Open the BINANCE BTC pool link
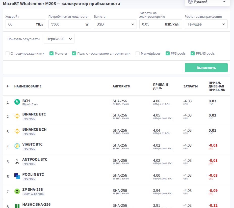 click(x=34, y=114)
